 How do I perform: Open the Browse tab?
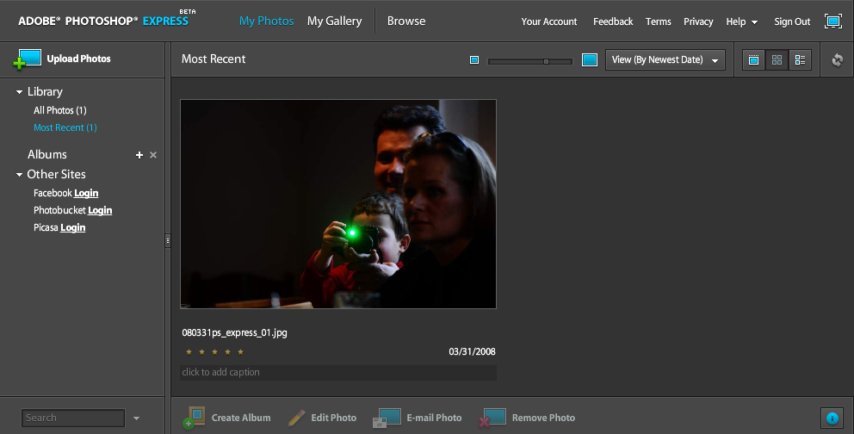click(406, 21)
